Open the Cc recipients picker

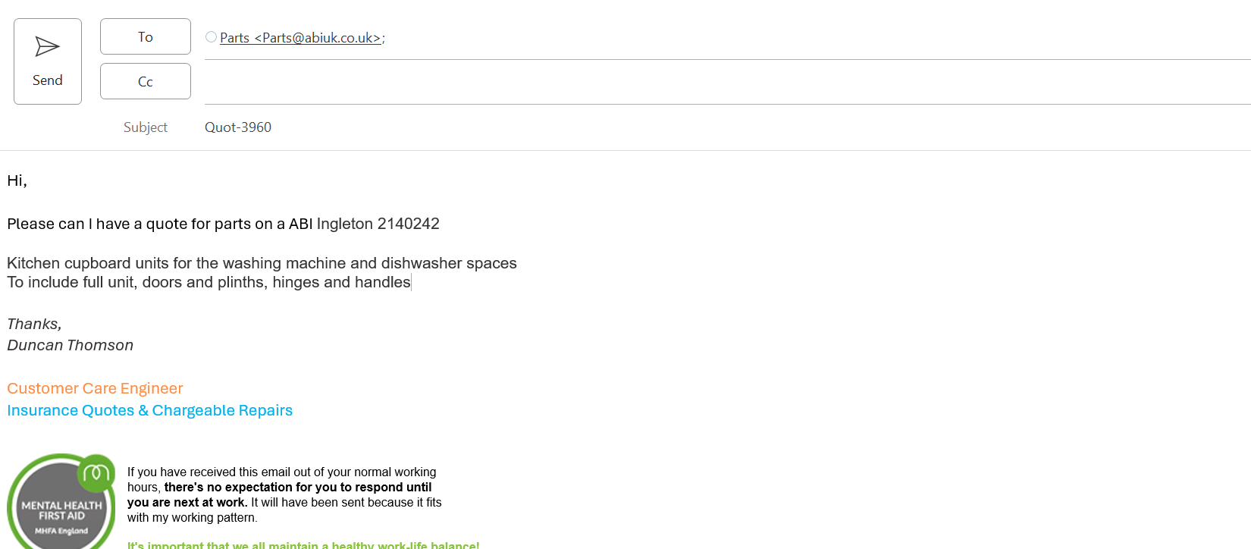click(146, 81)
